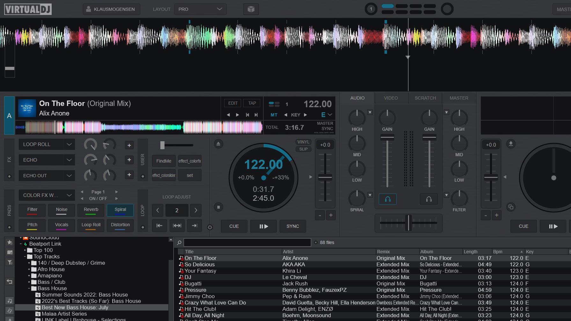
Task: Select the AUDIO mixer tab
Action: (357, 98)
